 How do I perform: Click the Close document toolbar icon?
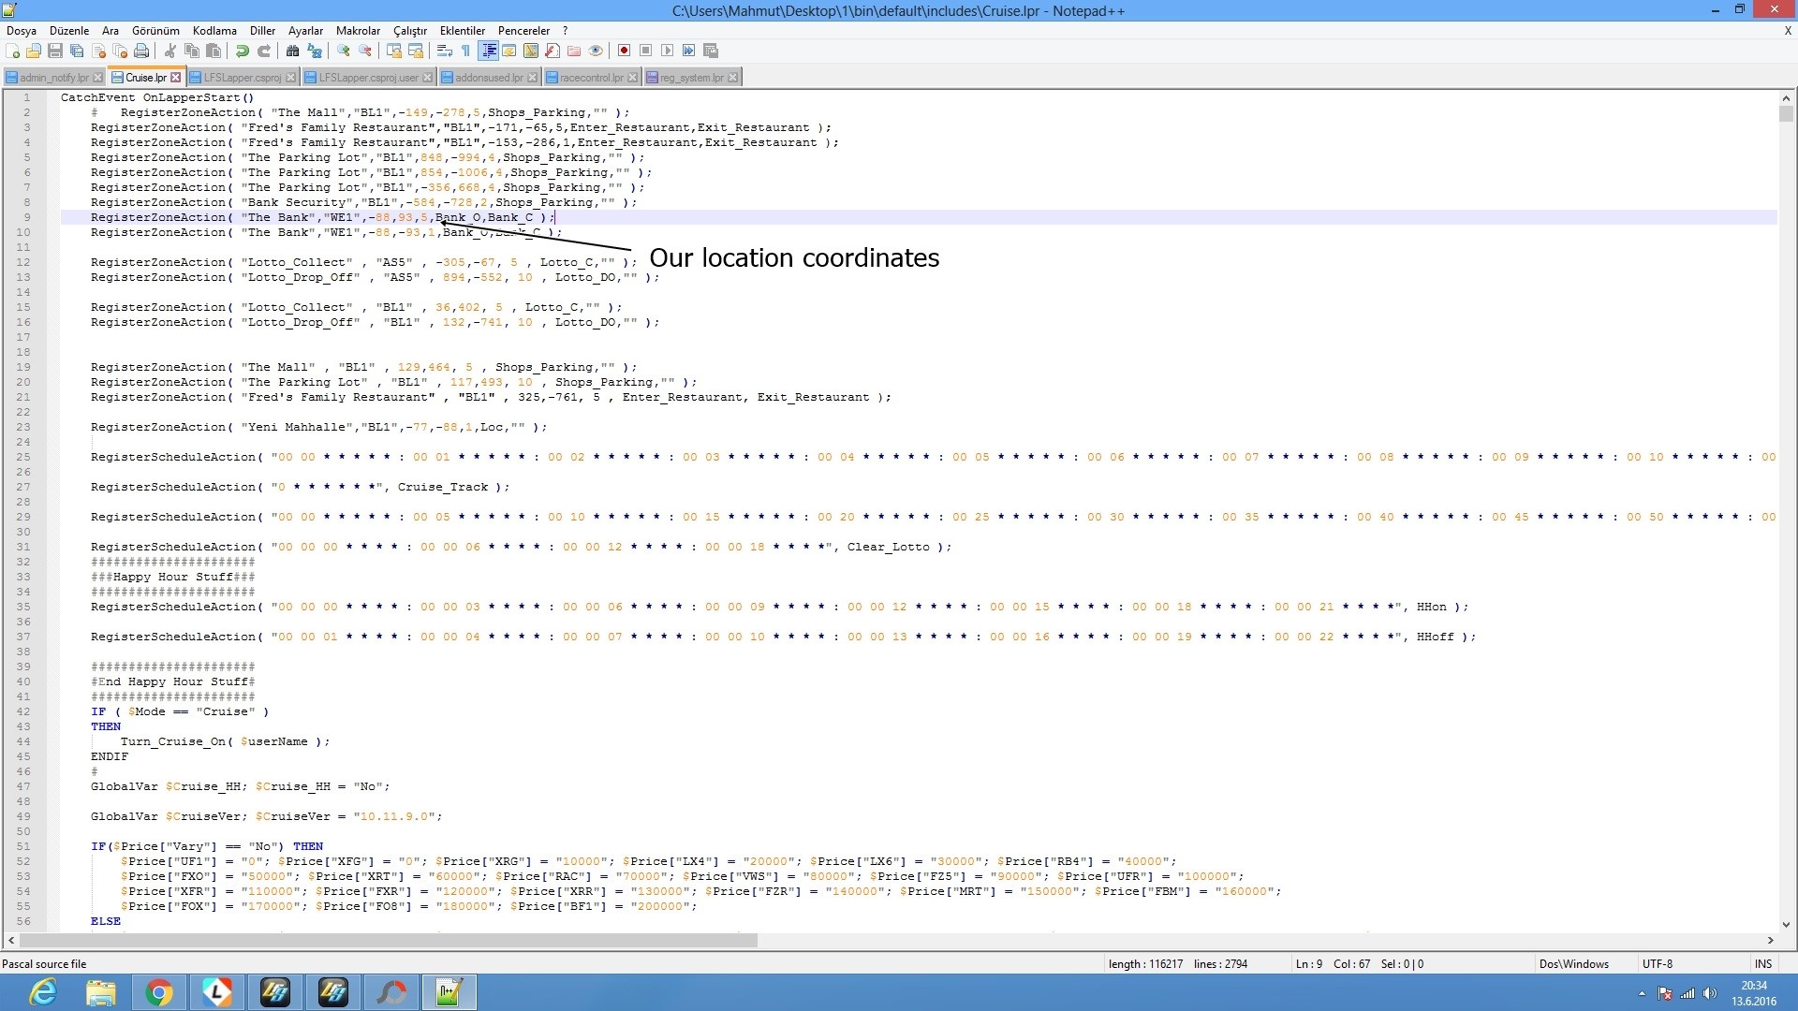click(98, 51)
